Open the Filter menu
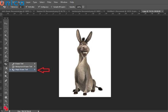 point(49,2)
